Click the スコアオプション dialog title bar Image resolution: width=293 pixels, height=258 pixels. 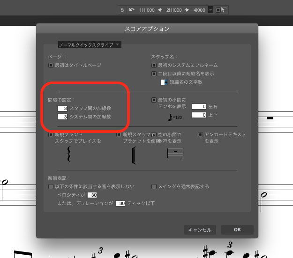(147, 29)
